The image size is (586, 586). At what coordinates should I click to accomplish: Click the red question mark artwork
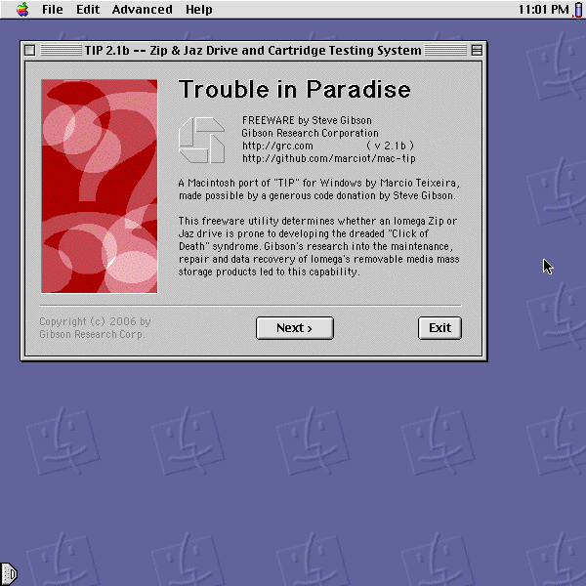point(99,186)
